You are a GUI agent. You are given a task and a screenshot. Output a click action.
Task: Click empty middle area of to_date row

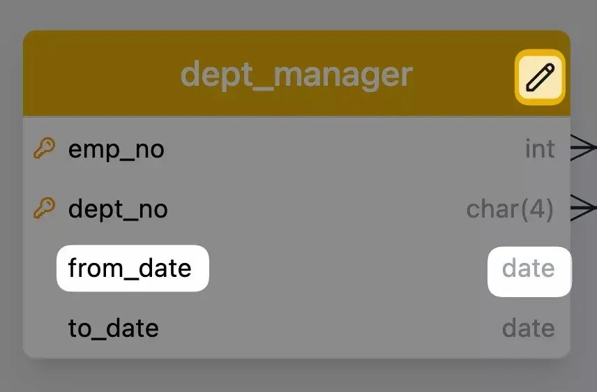pyautogui.click(x=328, y=328)
